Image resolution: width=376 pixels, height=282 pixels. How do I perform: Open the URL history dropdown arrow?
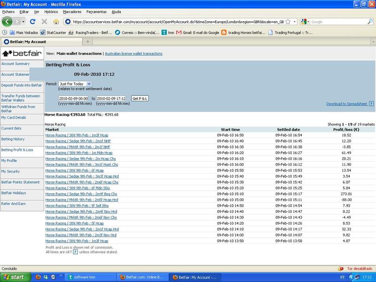pos(295,22)
